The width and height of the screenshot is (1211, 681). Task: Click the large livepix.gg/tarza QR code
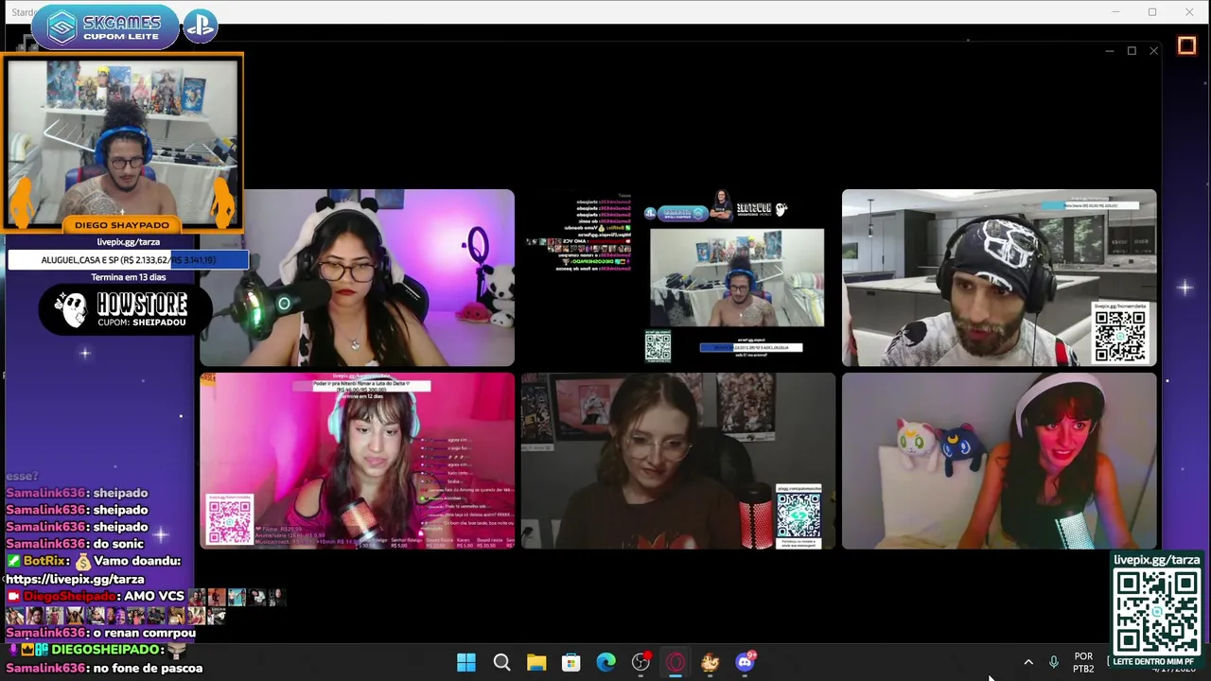tap(1156, 611)
